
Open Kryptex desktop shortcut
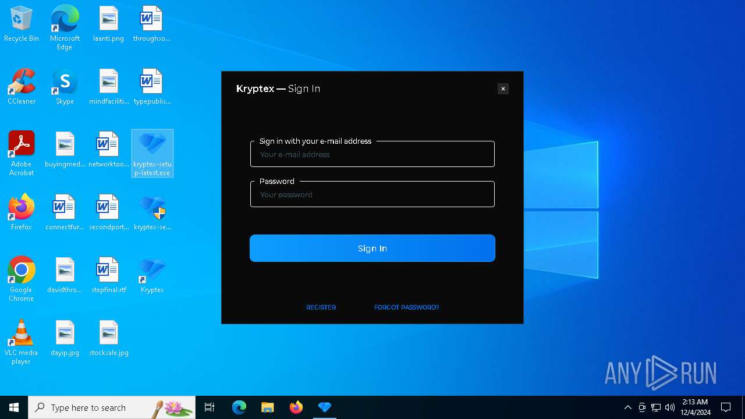[152, 276]
